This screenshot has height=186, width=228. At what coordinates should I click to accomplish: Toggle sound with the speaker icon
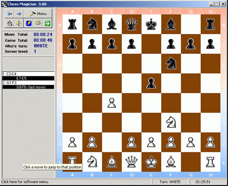(19, 23)
